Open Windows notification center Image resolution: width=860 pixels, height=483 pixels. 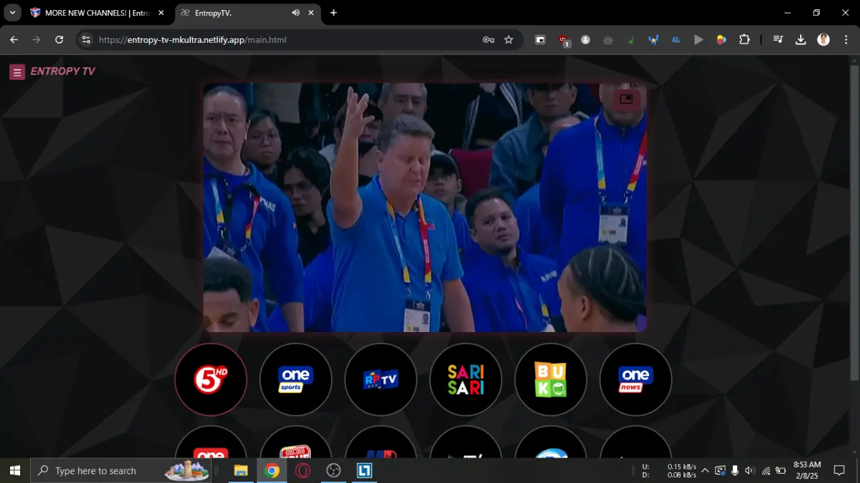click(x=839, y=470)
